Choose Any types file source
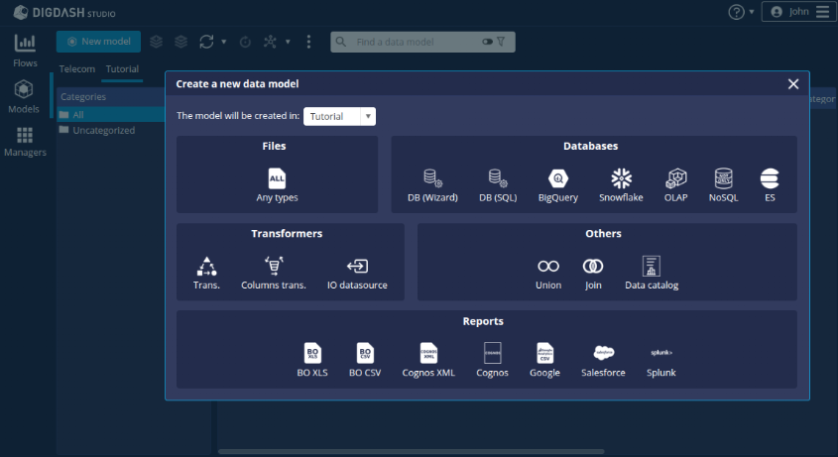The height and width of the screenshot is (457, 838). pyautogui.click(x=277, y=184)
